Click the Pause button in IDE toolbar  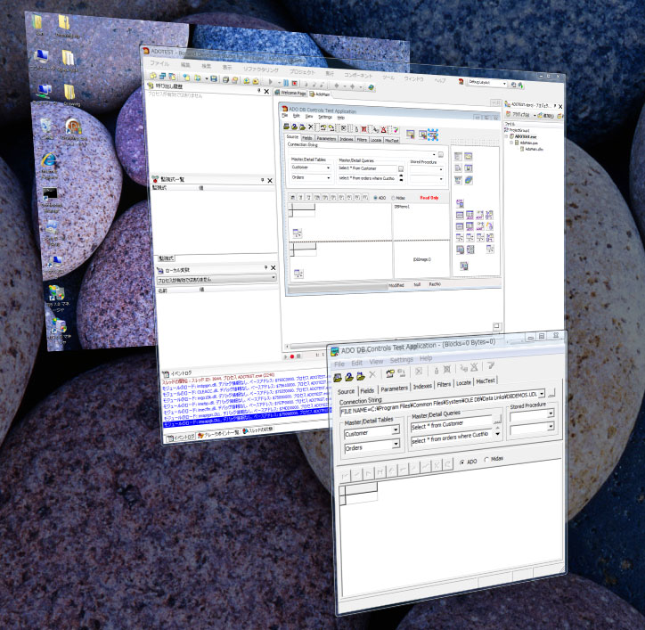click(286, 82)
